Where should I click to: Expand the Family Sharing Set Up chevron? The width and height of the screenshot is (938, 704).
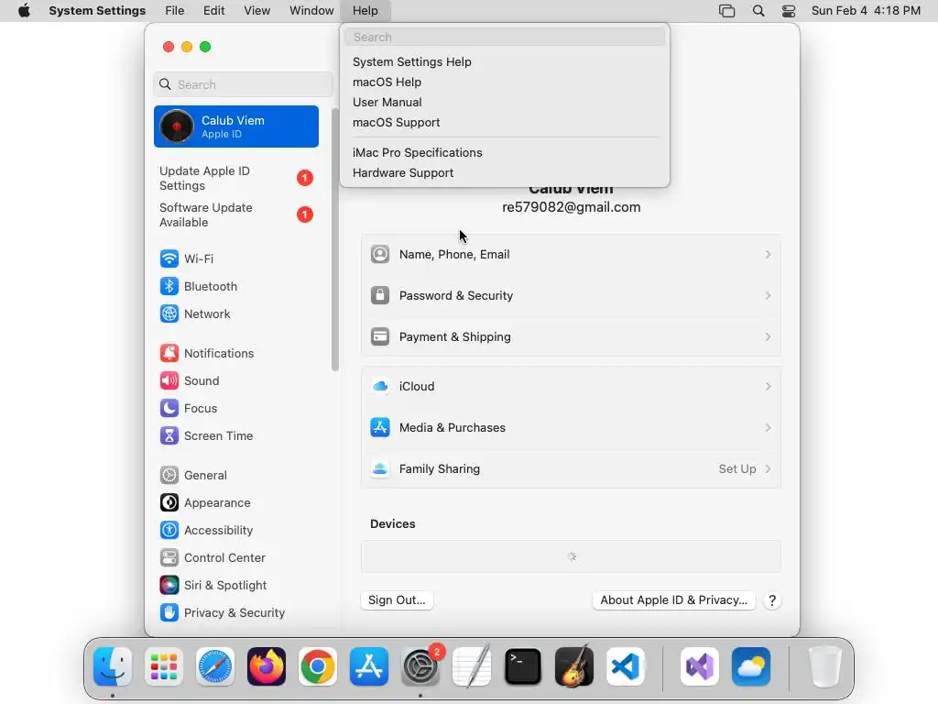pos(768,468)
